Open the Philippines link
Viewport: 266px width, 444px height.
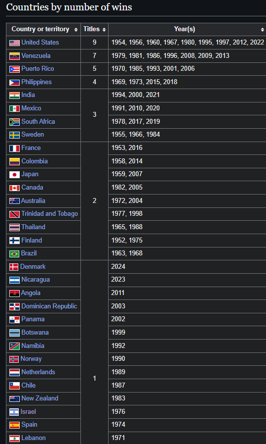(37, 82)
